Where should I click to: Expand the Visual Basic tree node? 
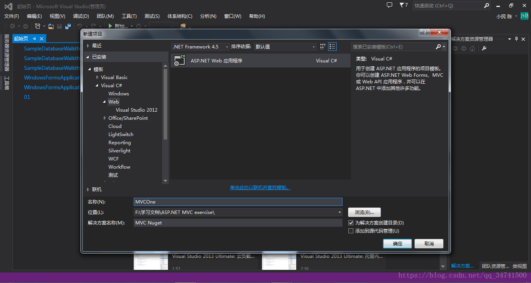click(97, 77)
